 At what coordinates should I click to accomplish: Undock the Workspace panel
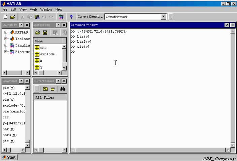point(58,25)
